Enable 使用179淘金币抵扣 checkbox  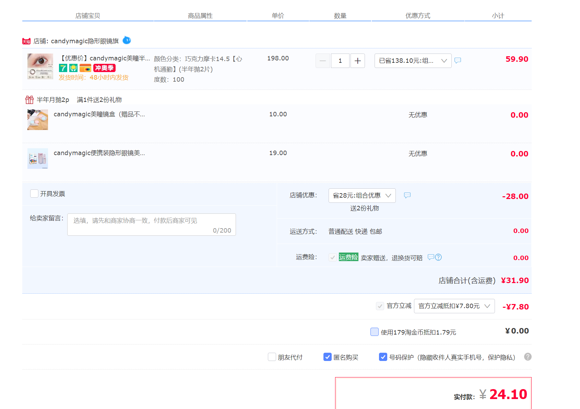coord(375,332)
